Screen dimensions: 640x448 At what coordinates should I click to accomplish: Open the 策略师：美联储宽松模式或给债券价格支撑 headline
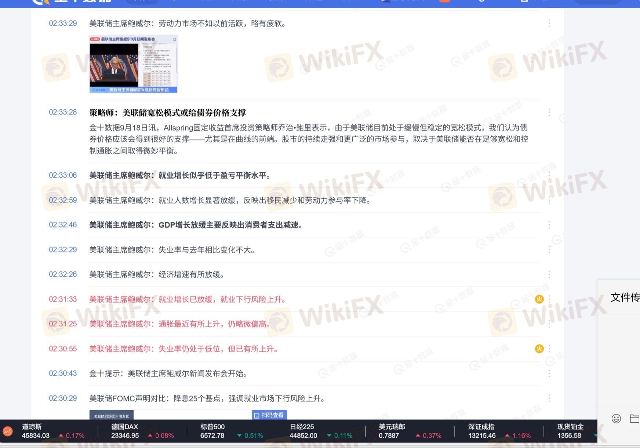[x=168, y=113]
